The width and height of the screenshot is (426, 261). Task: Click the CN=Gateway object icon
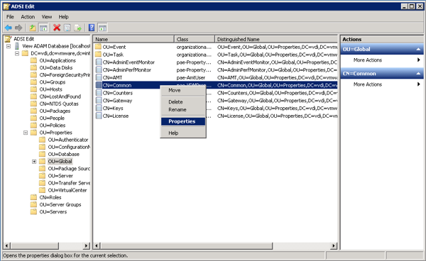point(99,101)
